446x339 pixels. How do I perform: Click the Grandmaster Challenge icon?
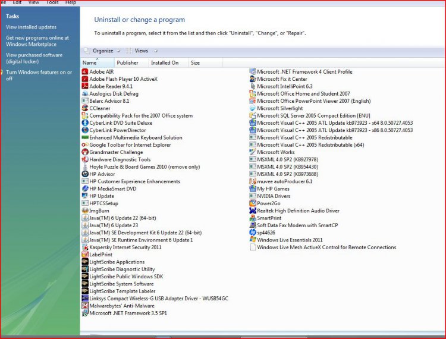point(85,152)
